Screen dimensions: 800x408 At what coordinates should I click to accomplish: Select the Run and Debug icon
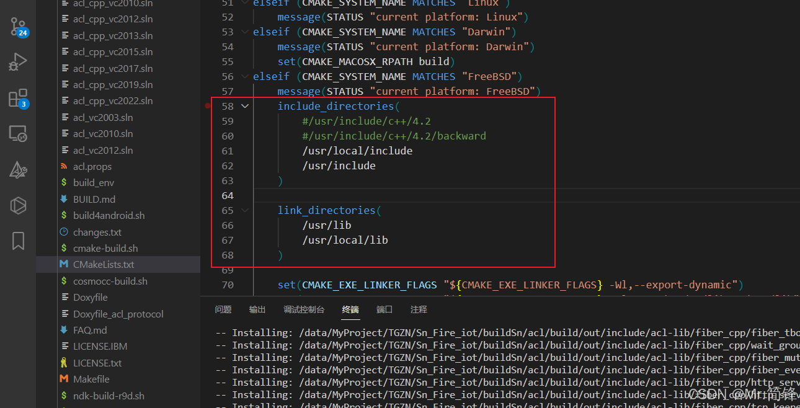click(x=17, y=62)
